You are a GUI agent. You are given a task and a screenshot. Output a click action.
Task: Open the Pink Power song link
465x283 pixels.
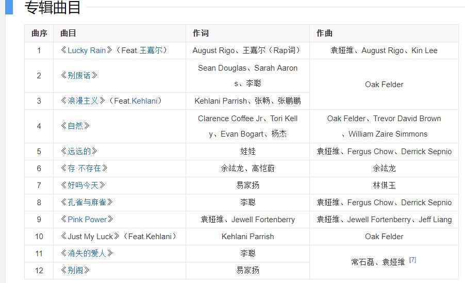click(x=87, y=220)
